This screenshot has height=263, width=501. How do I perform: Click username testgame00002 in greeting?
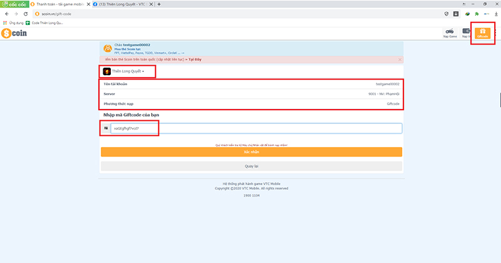tap(137, 45)
